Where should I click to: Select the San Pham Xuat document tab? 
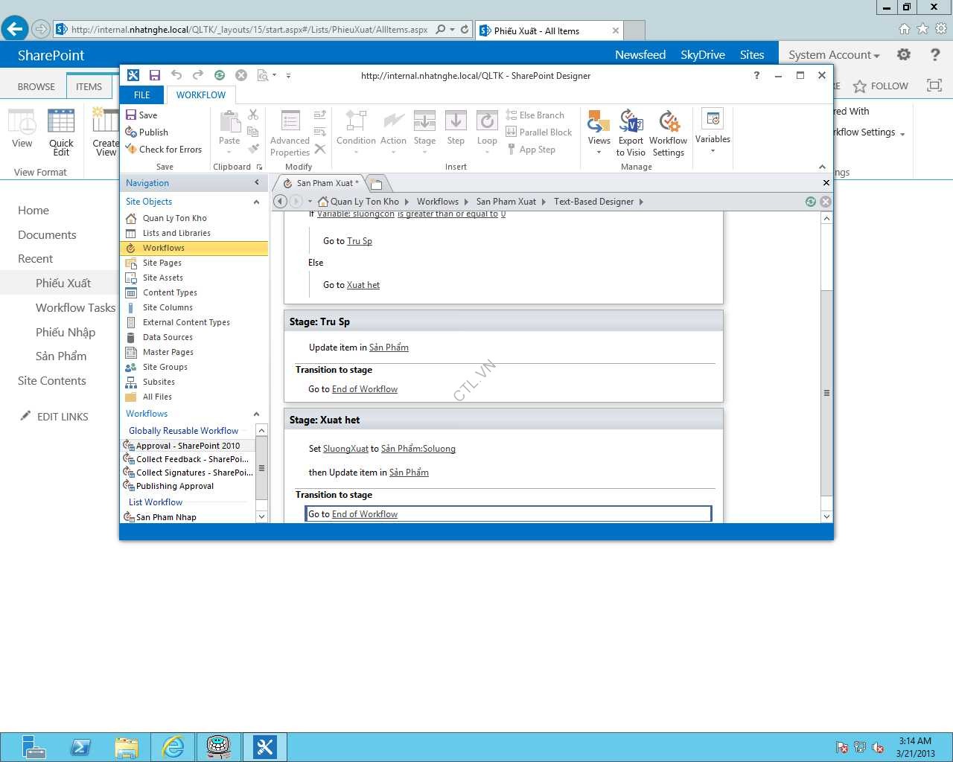[x=324, y=183]
